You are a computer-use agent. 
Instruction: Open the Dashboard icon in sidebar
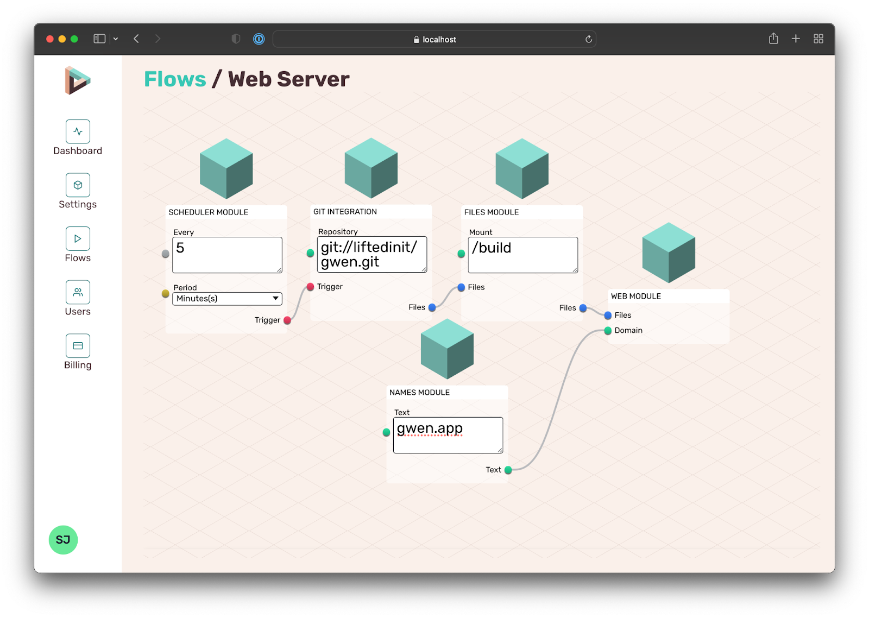(x=78, y=131)
